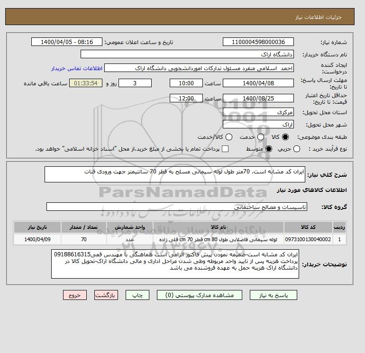Click the چاپ print button

tap(137, 295)
